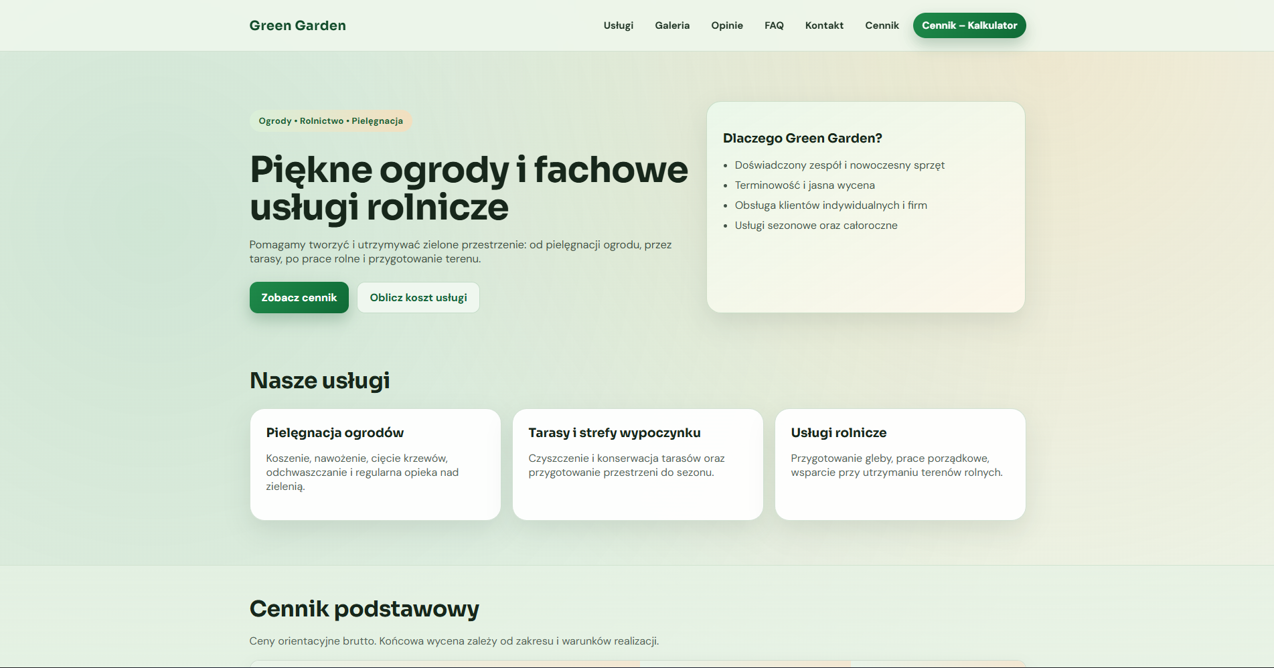Screen dimensions: 1274x668
Task: Open the Usługi navigation link
Action: coord(618,25)
